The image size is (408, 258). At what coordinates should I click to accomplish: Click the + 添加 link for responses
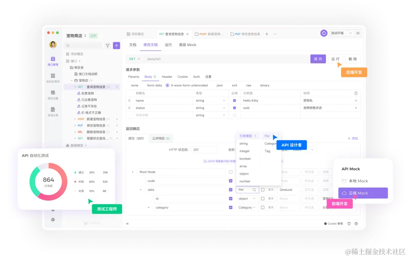[x=353, y=138]
